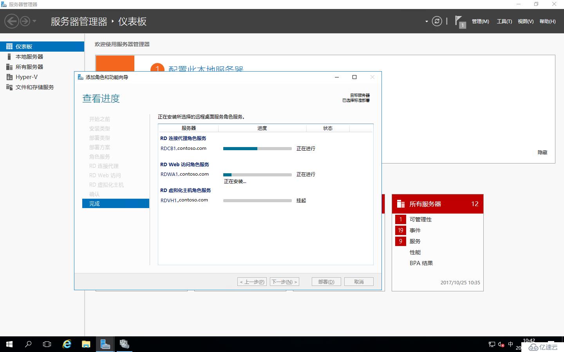Viewport: 564px width, 352px height.
Task: Open Task View on taskbar
Action: pyautogui.click(x=47, y=344)
